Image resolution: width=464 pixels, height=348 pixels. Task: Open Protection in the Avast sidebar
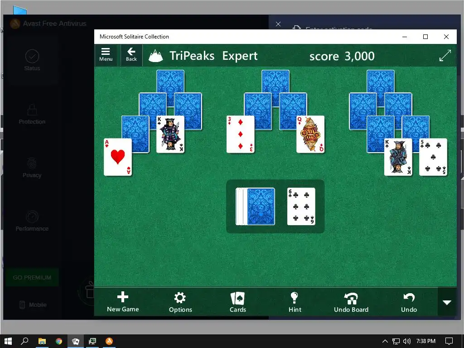pos(32,114)
